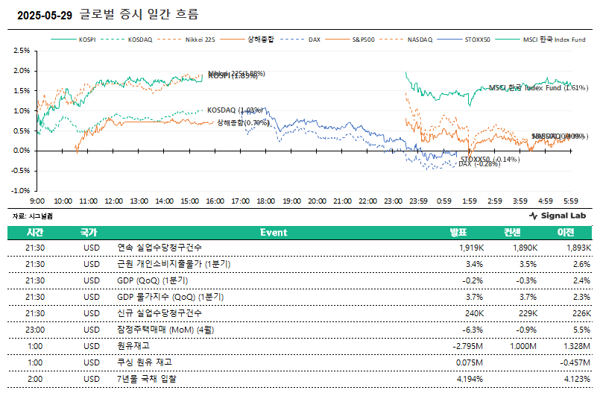
Task: Select the KOSDAQ legend label
Action: click(x=140, y=40)
